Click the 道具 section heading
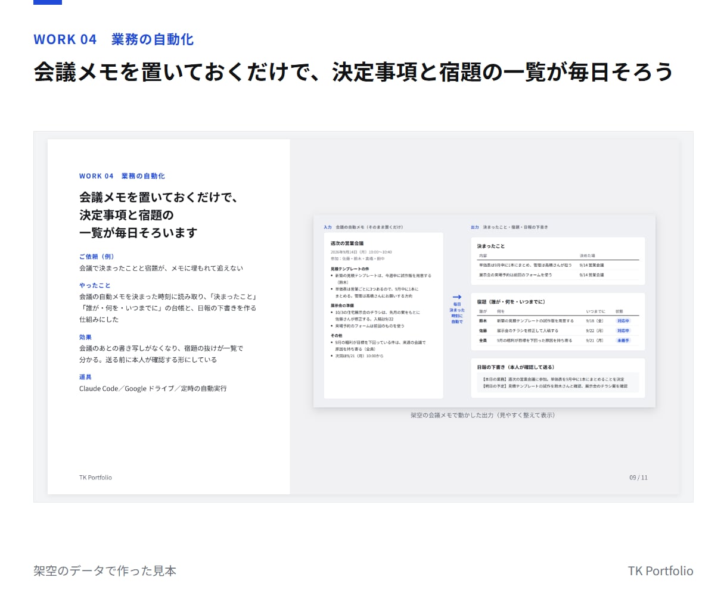Viewport: 727px width, 605px height. pos(85,377)
